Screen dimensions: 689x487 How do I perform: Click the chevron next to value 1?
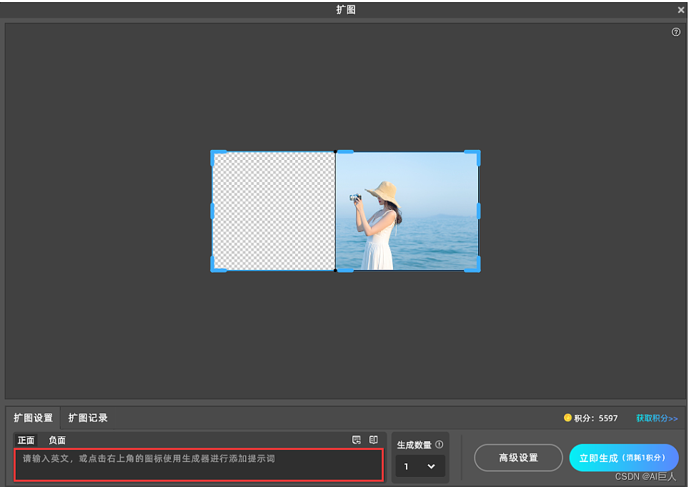(x=432, y=466)
